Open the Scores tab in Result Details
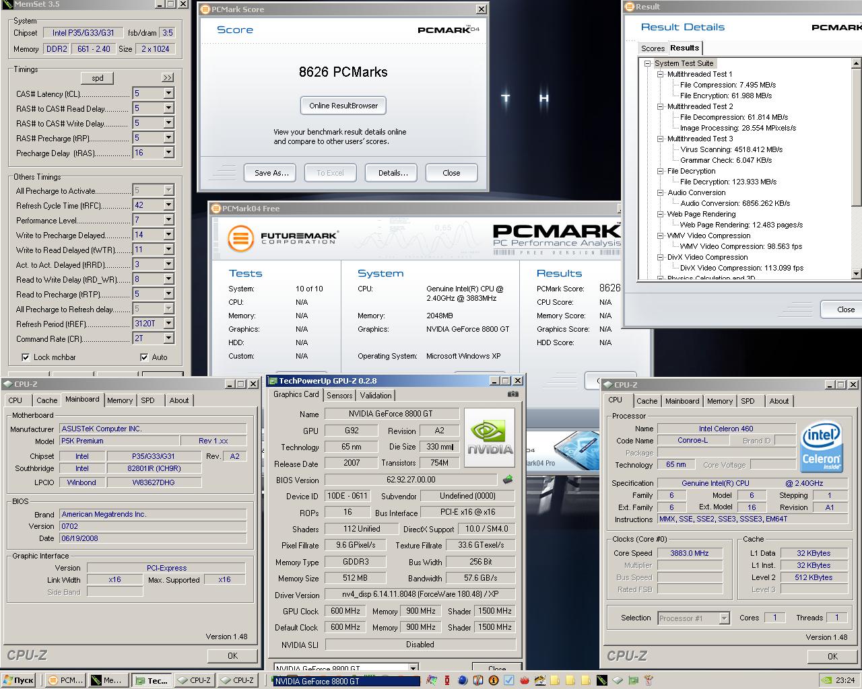Viewport: 862px width, 689px height. click(653, 48)
